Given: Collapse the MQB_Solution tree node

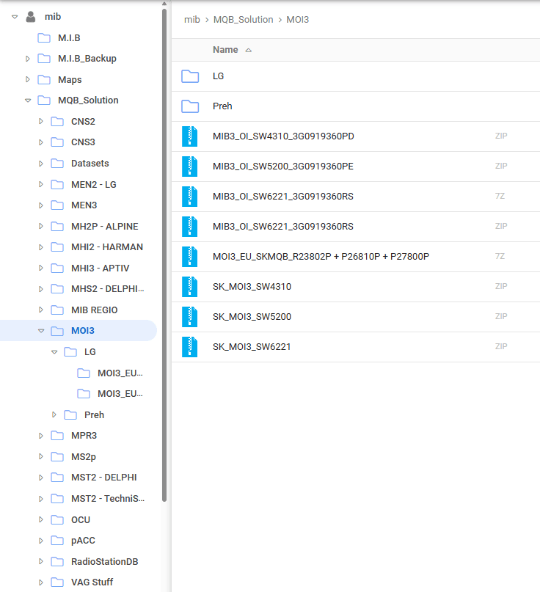Looking at the screenshot, I should (28, 101).
